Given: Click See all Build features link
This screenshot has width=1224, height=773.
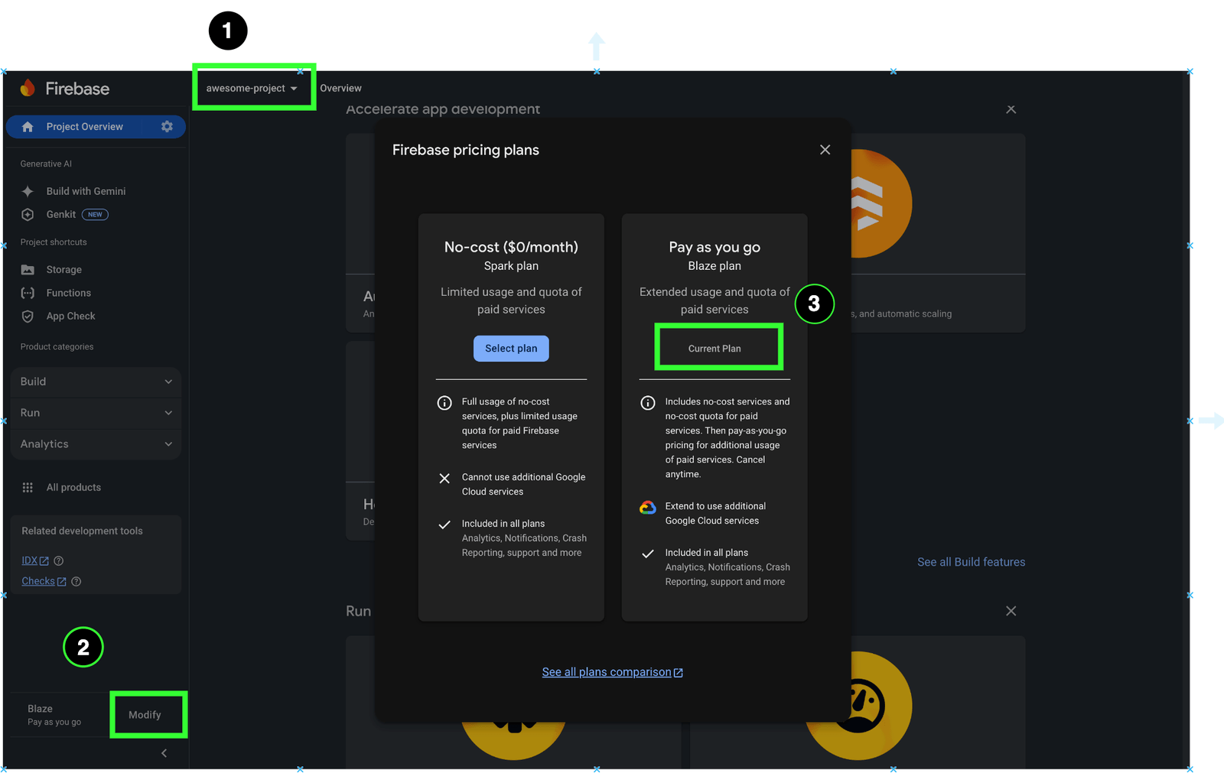Looking at the screenshot, I should tap(971, 562).
